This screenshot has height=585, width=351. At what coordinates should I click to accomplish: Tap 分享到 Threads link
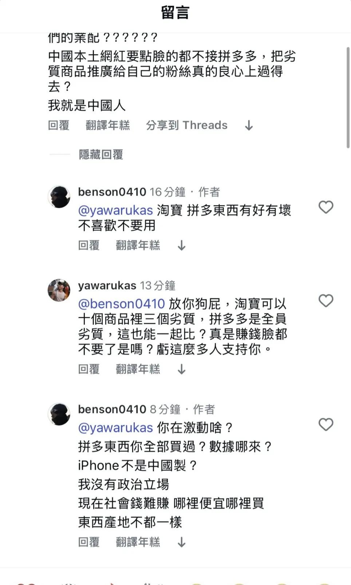(187, 125)
